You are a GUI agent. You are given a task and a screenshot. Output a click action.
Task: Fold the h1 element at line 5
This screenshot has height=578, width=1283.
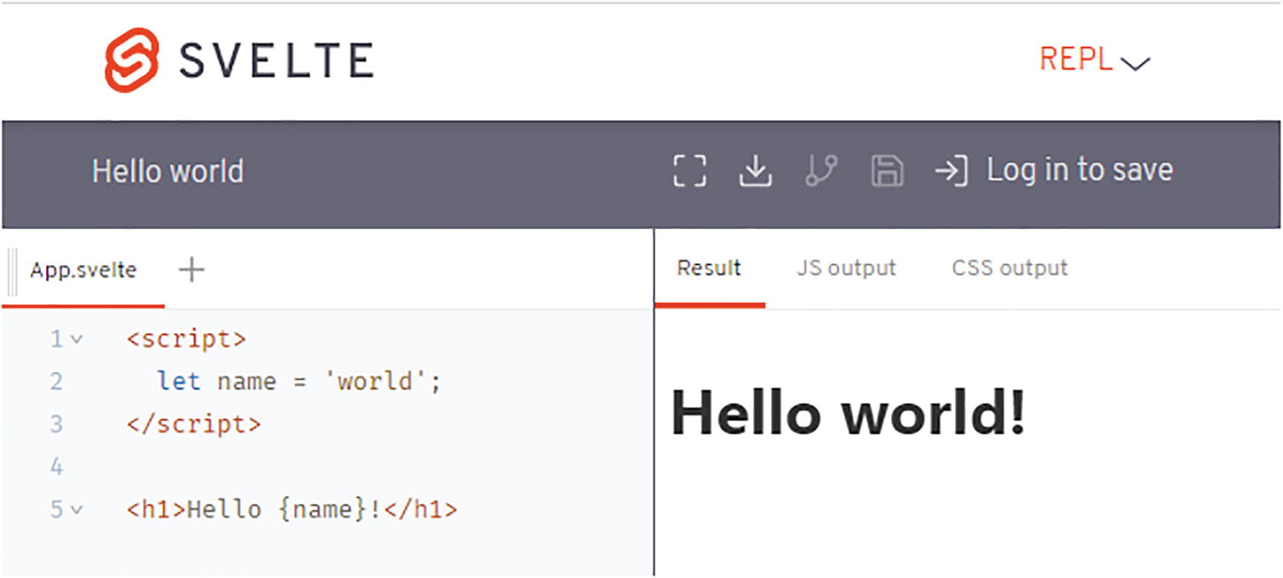pyautogui.click(x=77, y=510)
